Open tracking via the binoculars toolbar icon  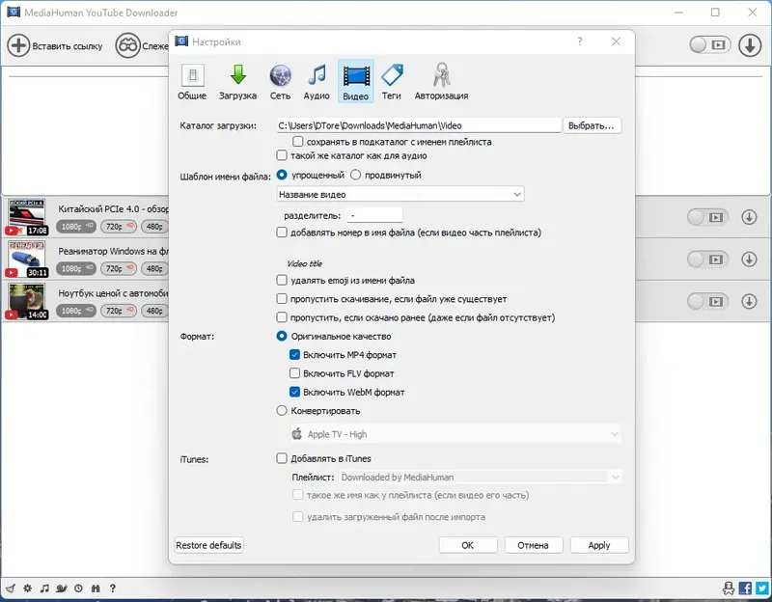point(127,45)
